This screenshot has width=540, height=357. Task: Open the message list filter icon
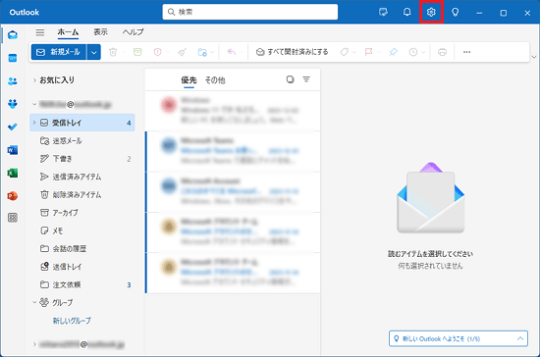click(306, 79)
